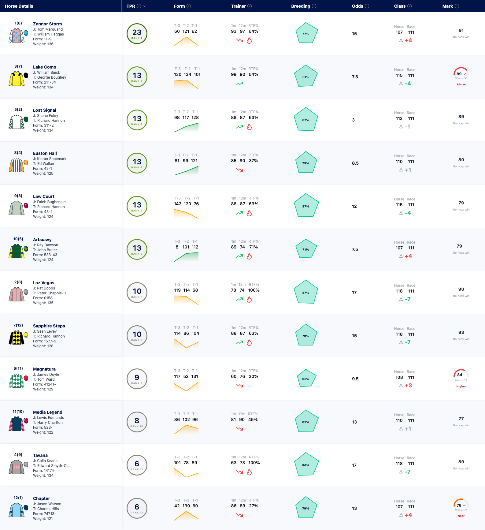Click Chapter's mark gauge showing 76
Image resolution: width=485 pixels, height=530 pixels.
click(x=461, y=504)
